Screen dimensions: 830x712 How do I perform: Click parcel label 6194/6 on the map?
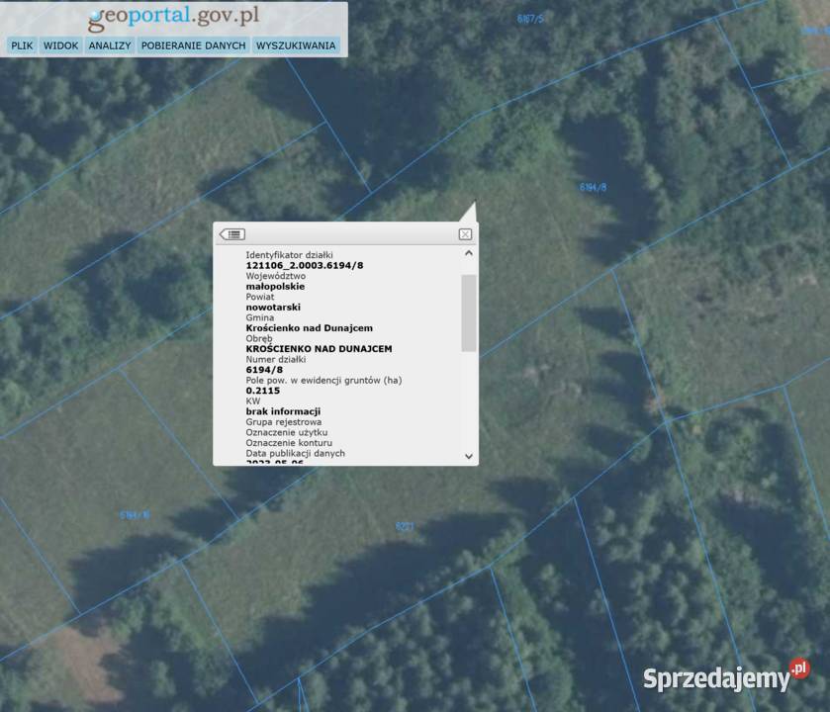(135, 515)
